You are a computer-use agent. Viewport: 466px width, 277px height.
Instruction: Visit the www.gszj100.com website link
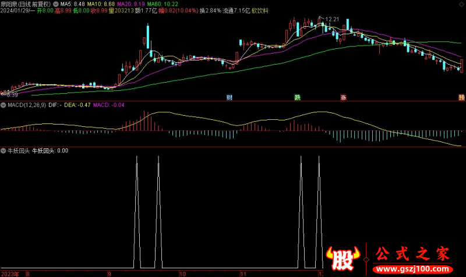click(x=414, y=270)
